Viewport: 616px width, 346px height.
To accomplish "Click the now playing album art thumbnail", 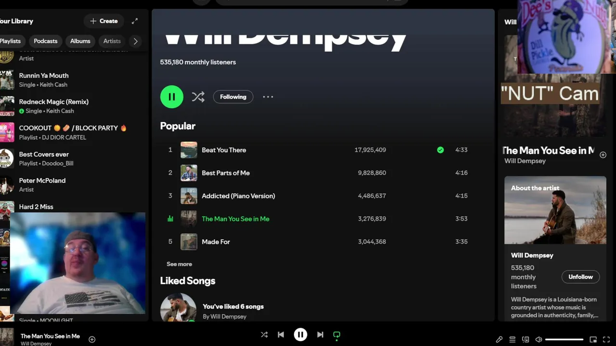I will [x=7, y=337].
